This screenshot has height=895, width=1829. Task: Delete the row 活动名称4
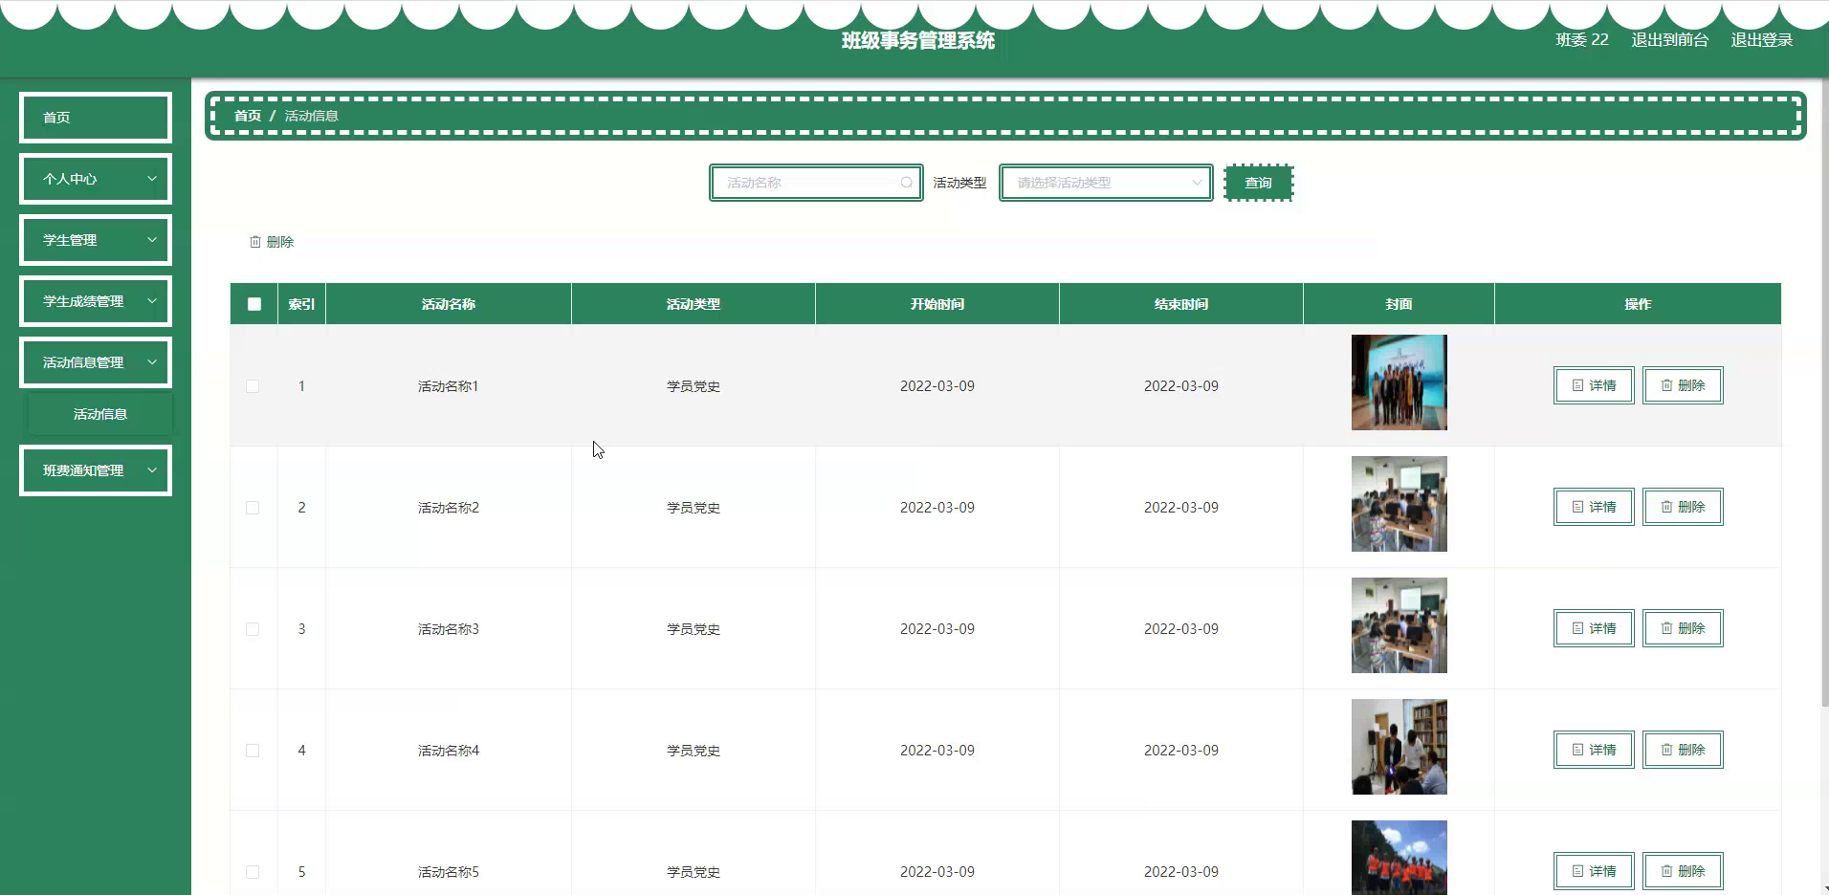1683,750
